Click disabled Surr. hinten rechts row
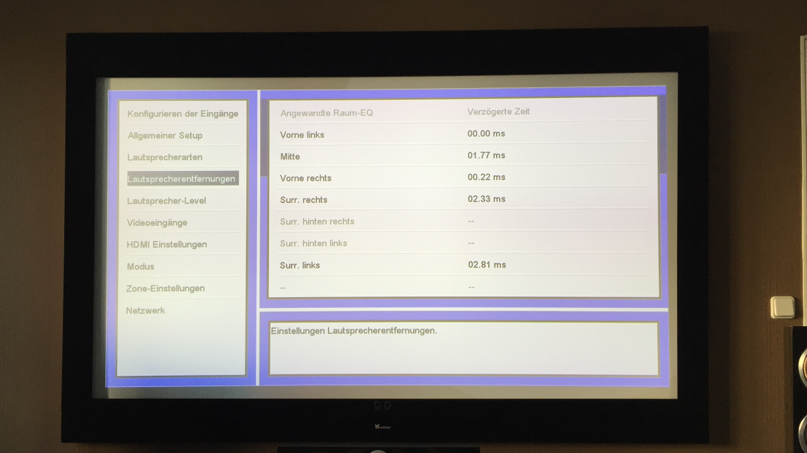The image size is (807, 453). [317, 222]
